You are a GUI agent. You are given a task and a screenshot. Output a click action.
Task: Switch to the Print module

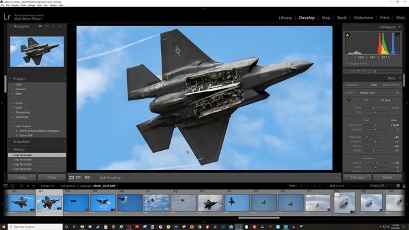(x=385, y=18)
